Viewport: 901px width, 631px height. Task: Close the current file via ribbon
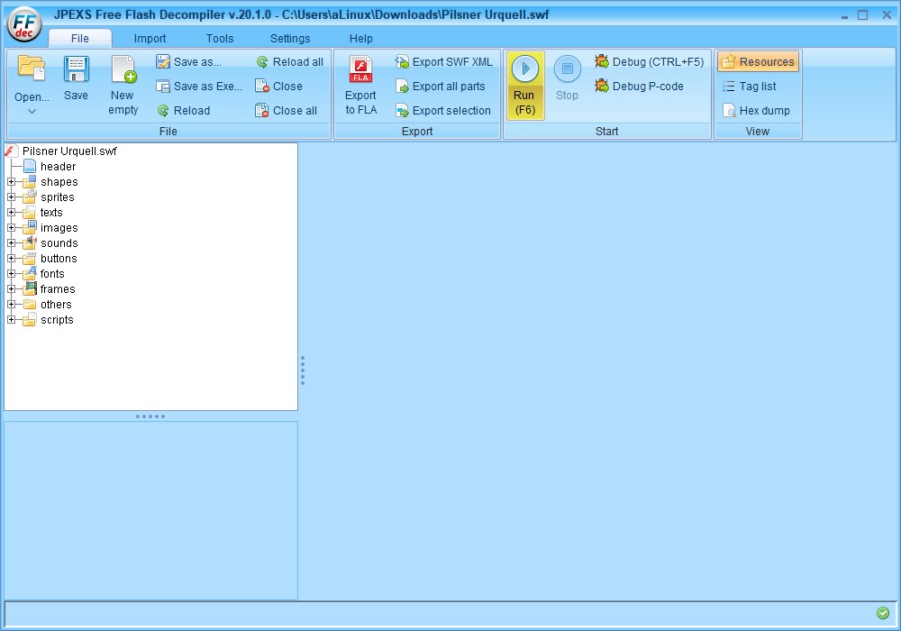(x=278, y=87)
